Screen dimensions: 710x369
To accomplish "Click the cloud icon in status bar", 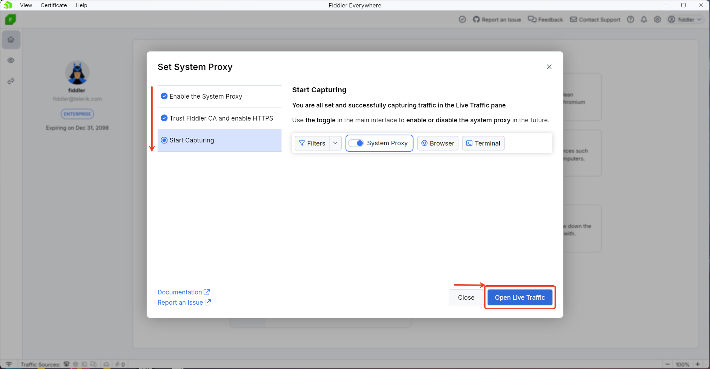I will point(106,364).
